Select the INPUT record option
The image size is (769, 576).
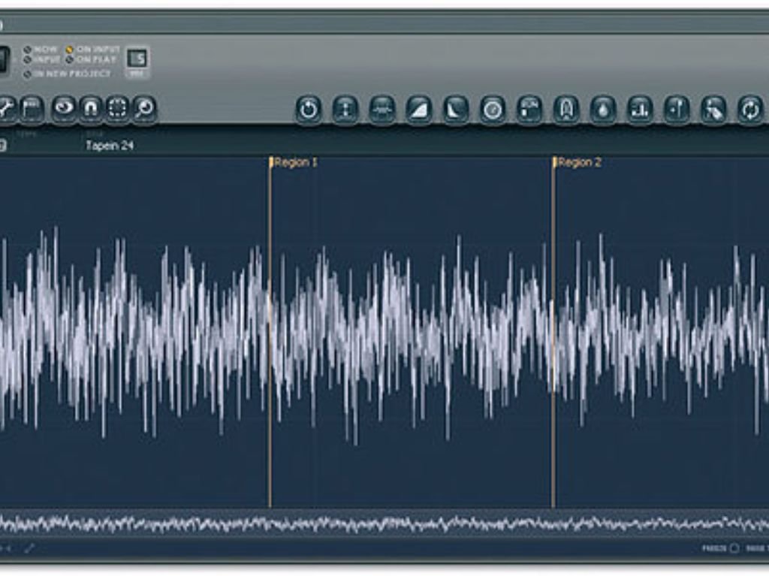click(x=42, y=60)
